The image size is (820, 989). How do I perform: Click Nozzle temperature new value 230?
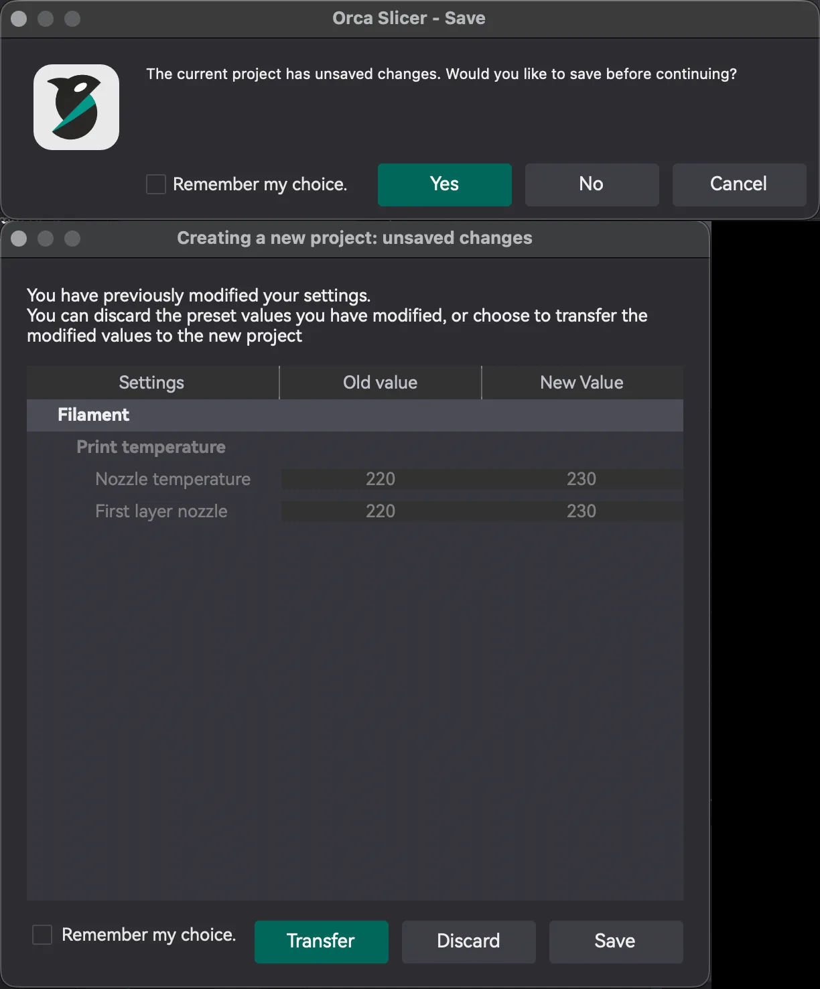point(582,479)
